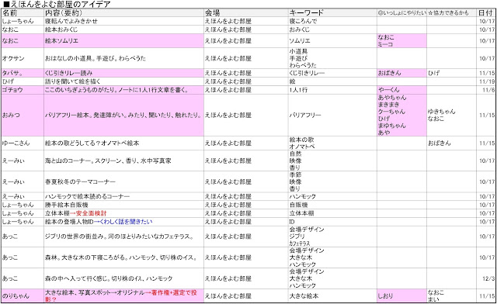Click the cell listing あやちゃん まきまき クーちゃん
Image resolution: width=497 pixels, height=304 pixels.
(x=401, y=116)
